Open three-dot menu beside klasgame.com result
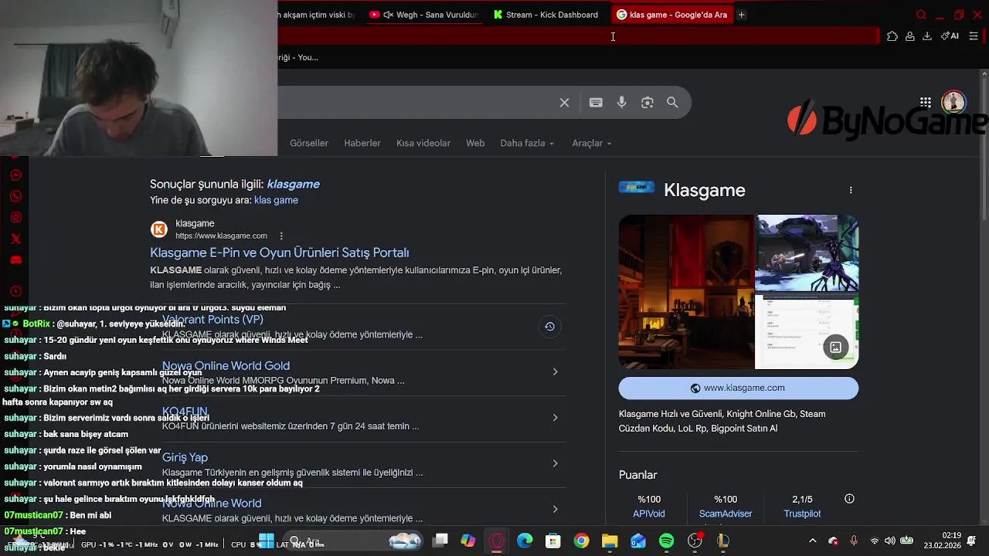Image resolution: width=989 pixels, height=556 pixels. [x=281, y=236]
